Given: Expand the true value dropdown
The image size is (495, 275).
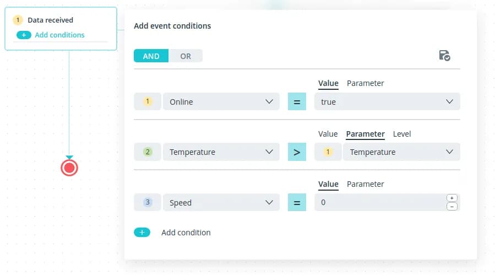Looking at the screenshot, I should tap(387, 102).
